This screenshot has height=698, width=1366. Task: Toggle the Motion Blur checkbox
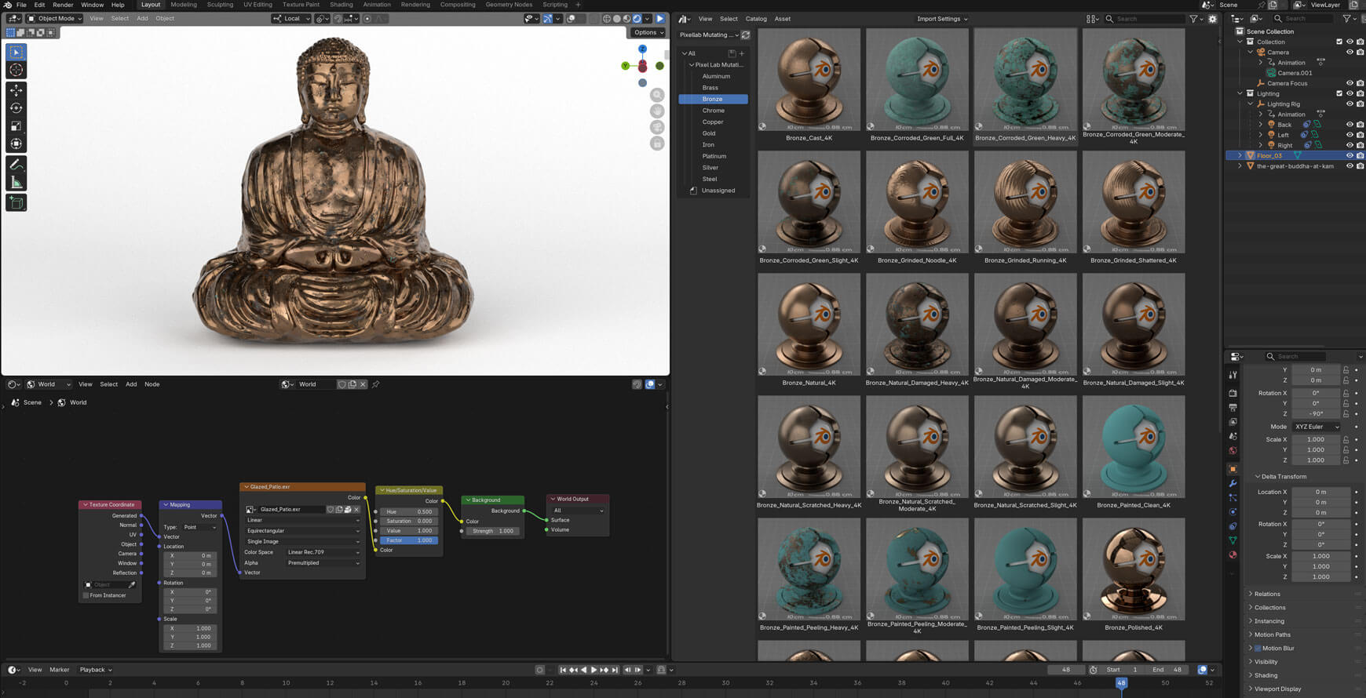[x=1258, y=648]
